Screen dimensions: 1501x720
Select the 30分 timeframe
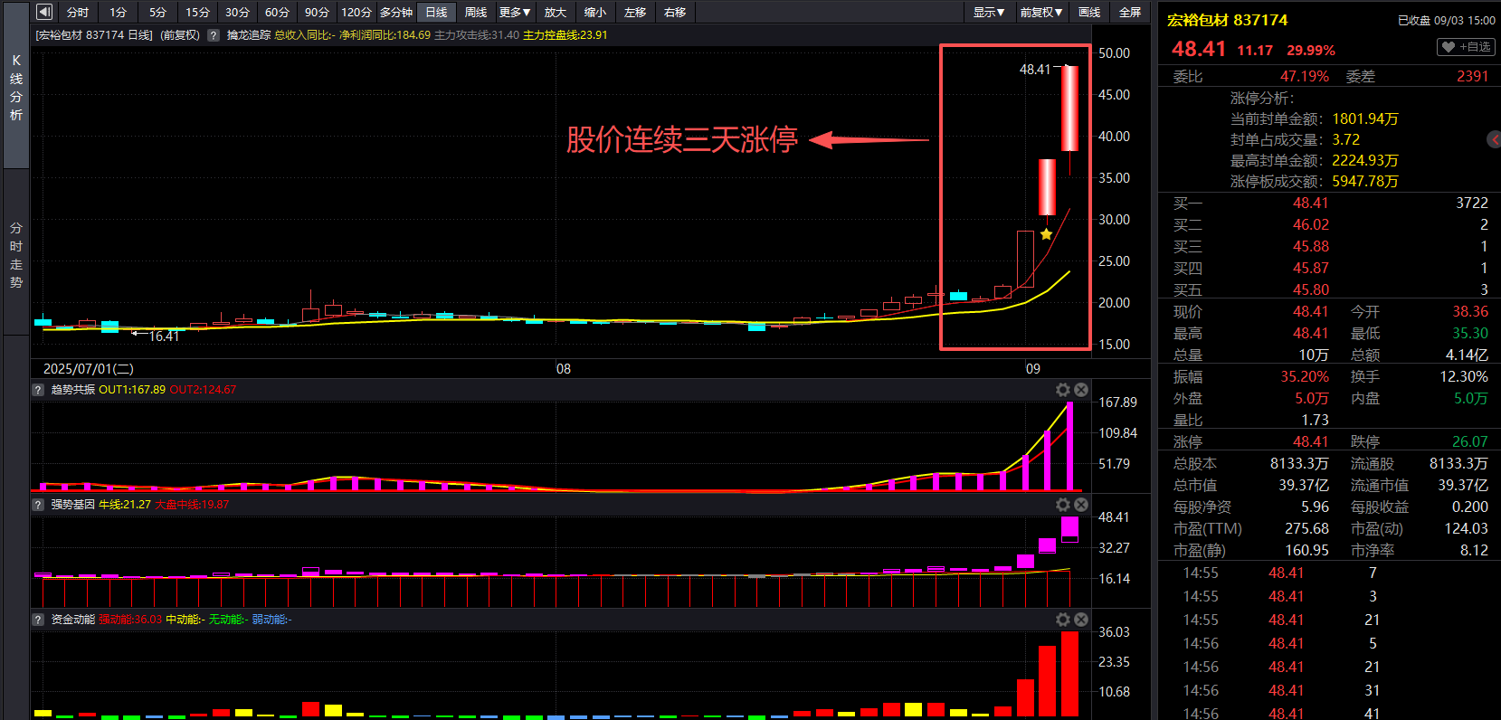(x=238, y=12)
